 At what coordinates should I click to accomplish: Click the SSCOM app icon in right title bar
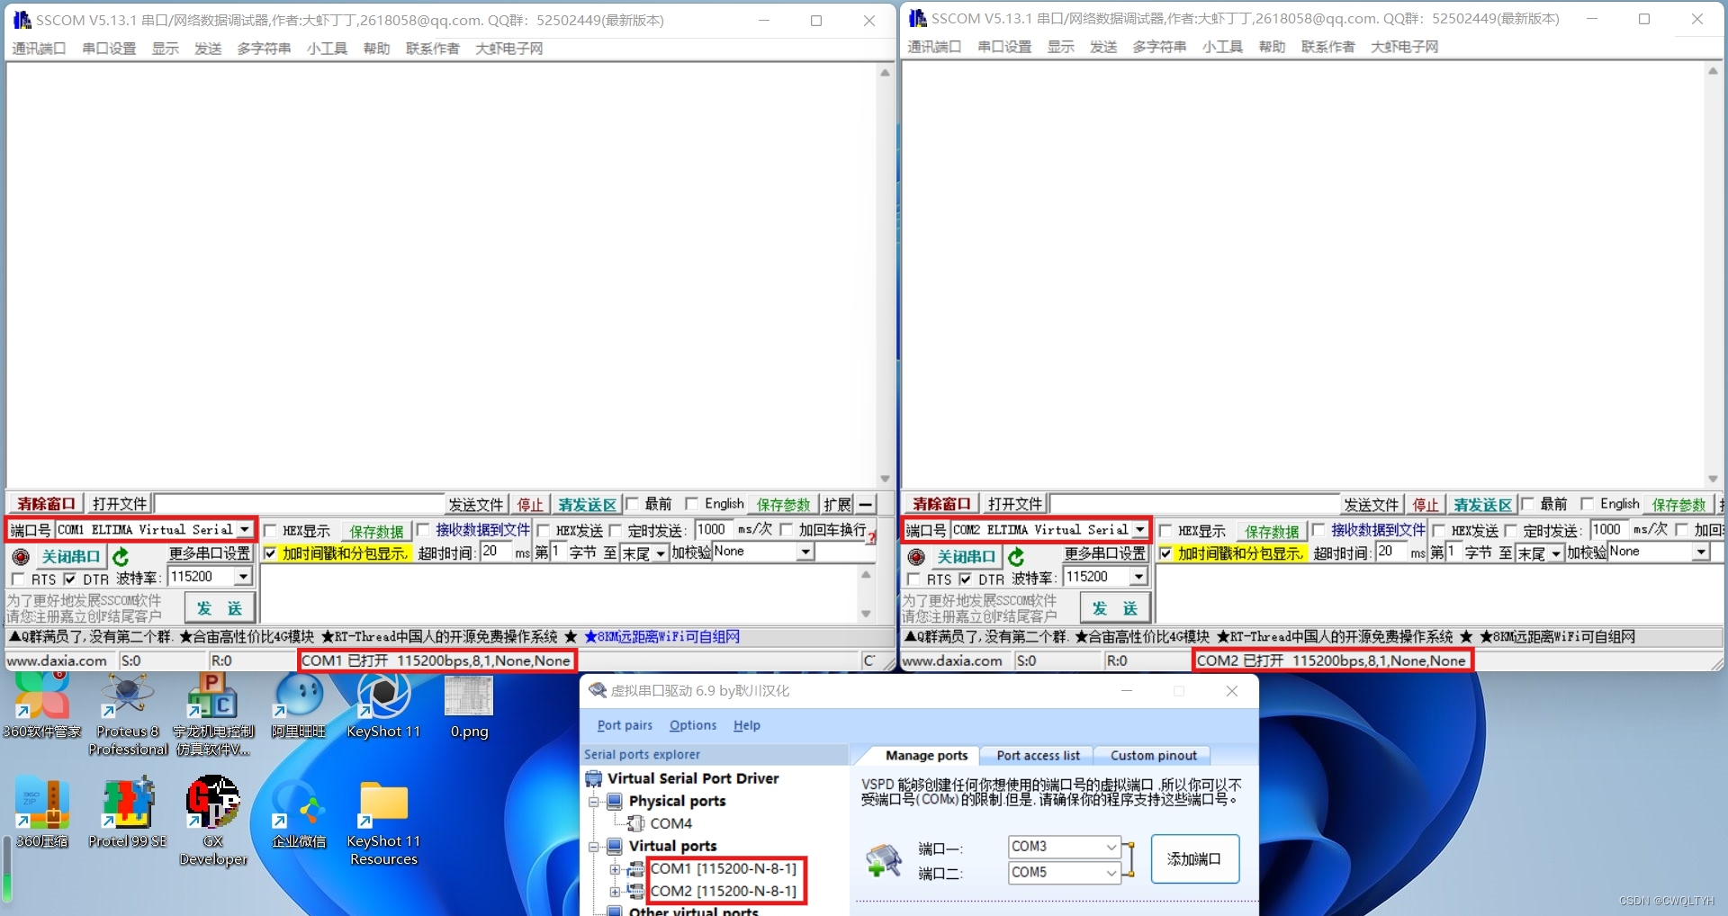pyautogui.click(x=917, y=18)
